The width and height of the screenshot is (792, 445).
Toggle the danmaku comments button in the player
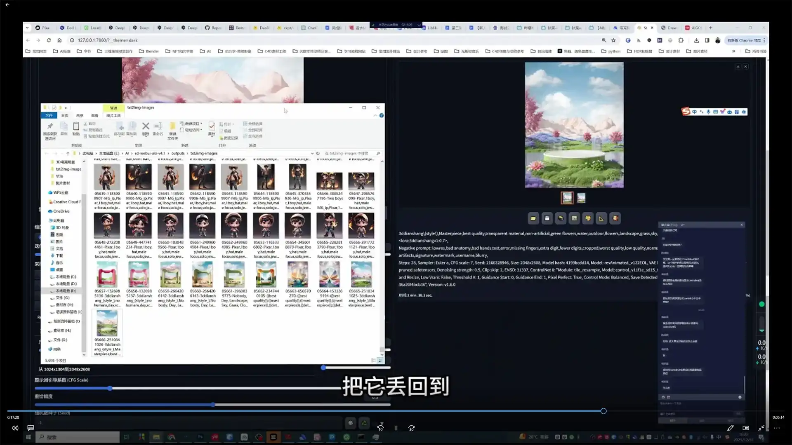[x=30, y=428]
